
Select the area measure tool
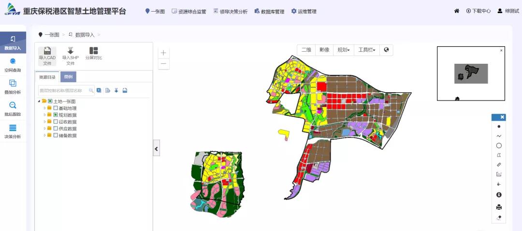tap(499, 174)
